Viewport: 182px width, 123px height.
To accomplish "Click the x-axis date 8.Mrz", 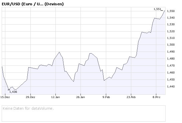I will click(156, 97).
